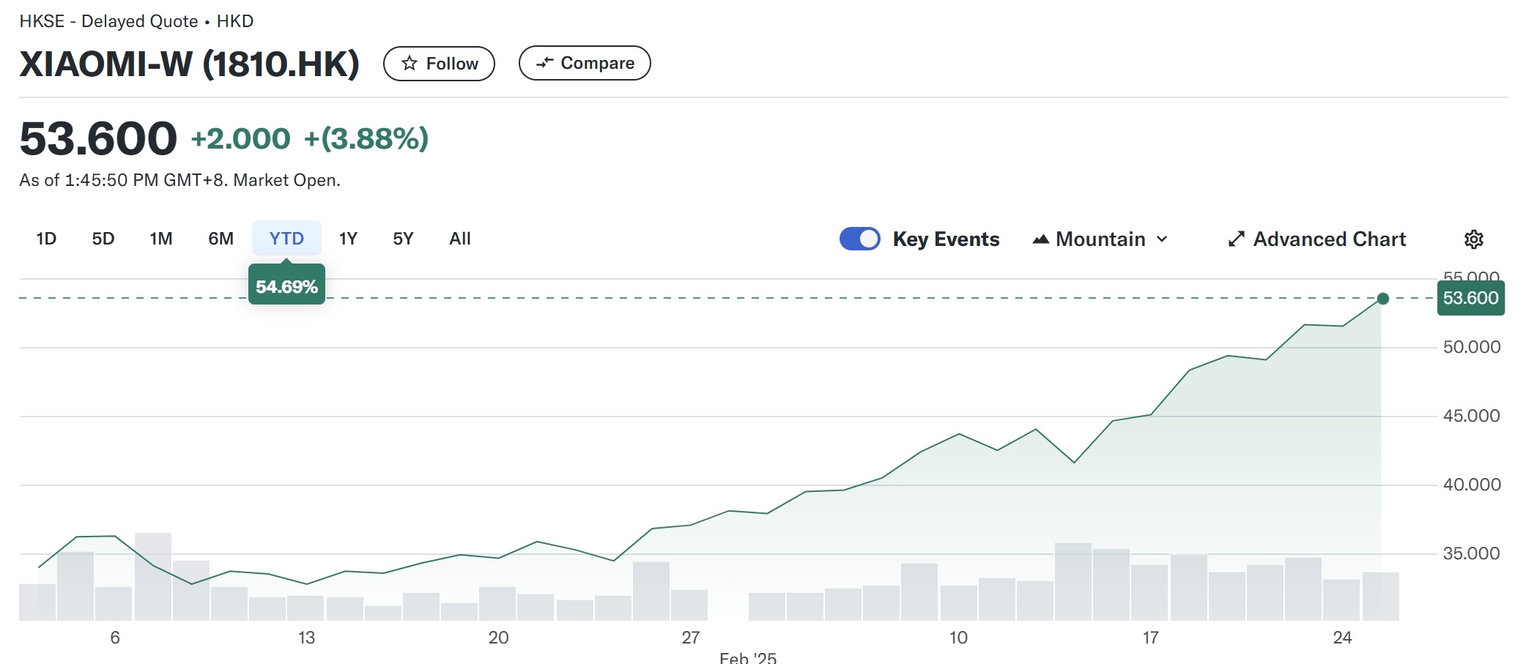Click the Advanced Chart expand arrow icon
This screenshot has width=1526, height=664.
pos(1236,239)
